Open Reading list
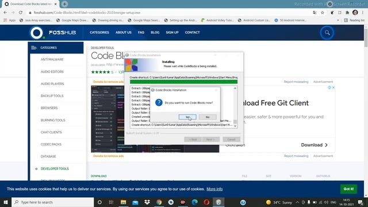 click(354, 20)
